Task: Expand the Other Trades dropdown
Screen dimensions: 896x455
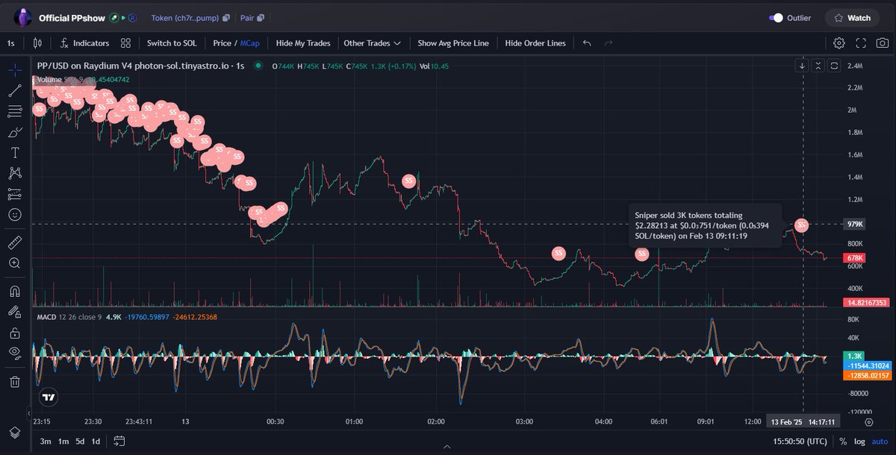Action: click(372, 43)
